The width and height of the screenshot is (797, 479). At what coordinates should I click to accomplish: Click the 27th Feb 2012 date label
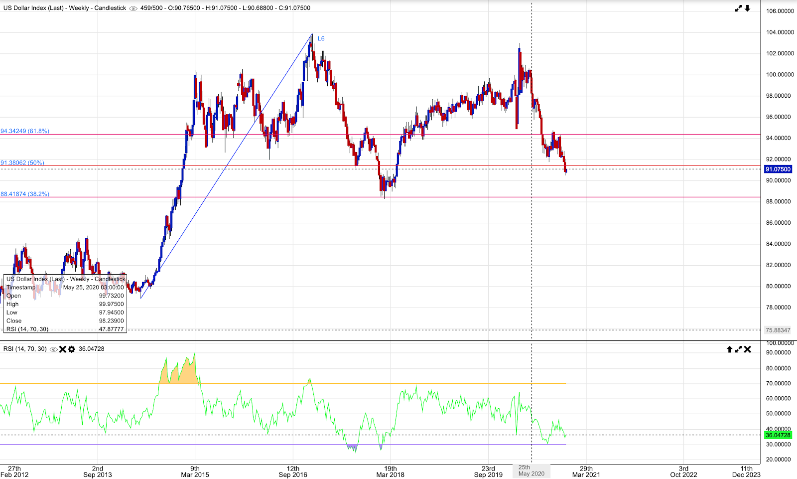(14, 472)
